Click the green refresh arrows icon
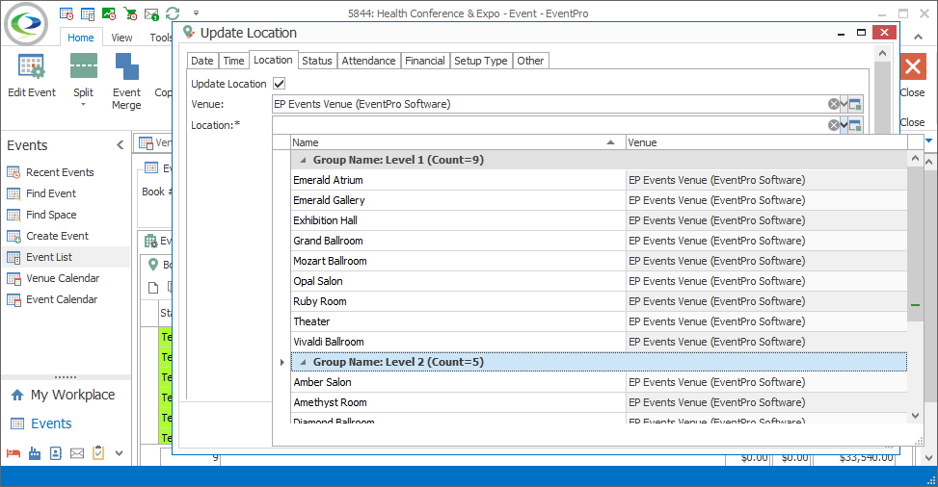The height and width of the screenshot is (487, 938). coord(173,13)
